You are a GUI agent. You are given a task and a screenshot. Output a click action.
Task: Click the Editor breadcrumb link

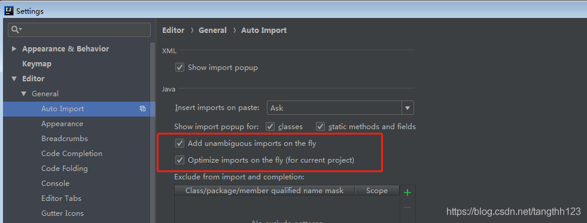(x=174, y=30)
